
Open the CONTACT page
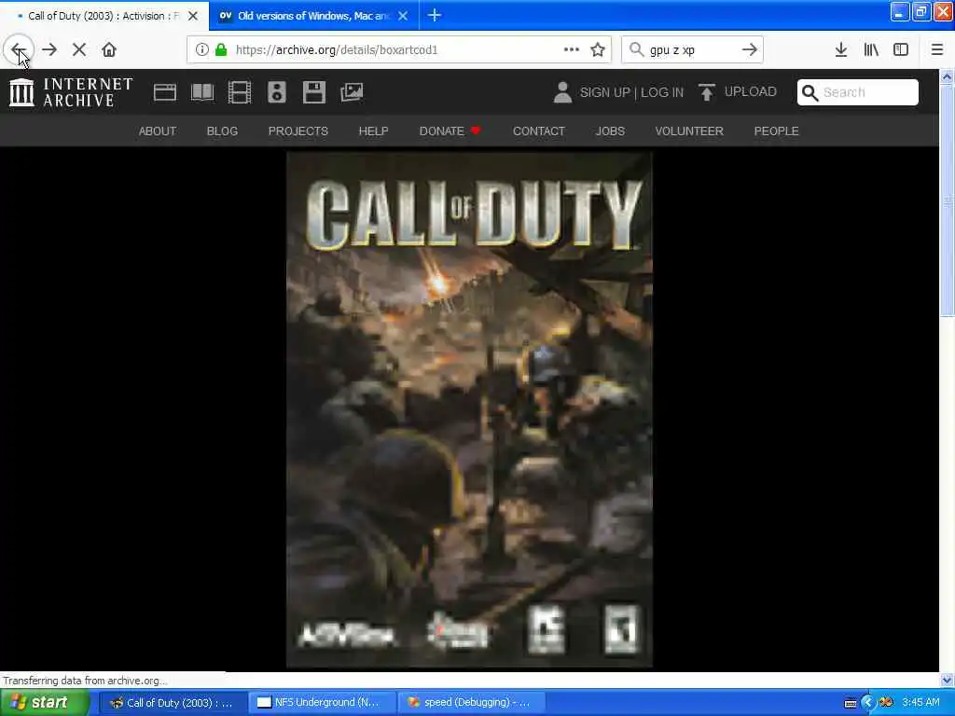(x=539, y=131)
